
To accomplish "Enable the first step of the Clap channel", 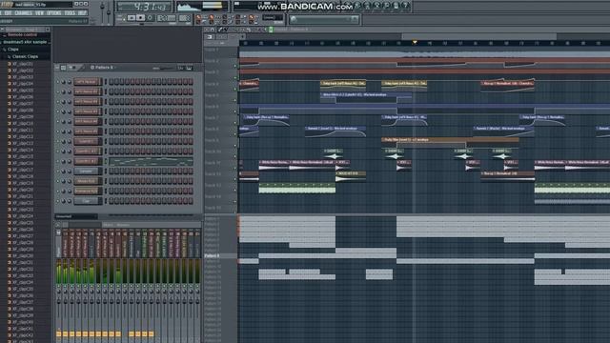I will [112, 201].
